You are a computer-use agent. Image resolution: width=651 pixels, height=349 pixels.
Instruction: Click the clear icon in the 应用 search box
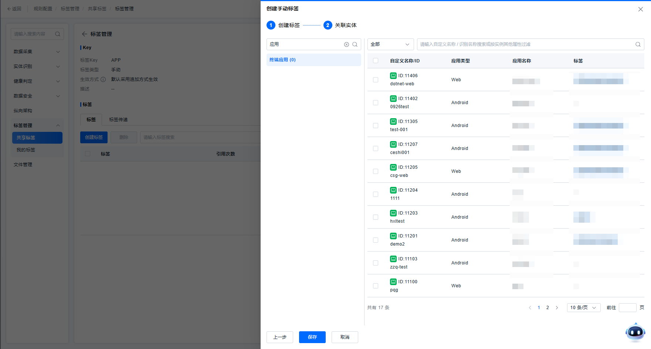[x=346, y=44]
